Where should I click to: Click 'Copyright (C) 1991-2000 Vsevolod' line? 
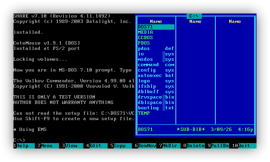pyautogui.click(x=74, y=86)
